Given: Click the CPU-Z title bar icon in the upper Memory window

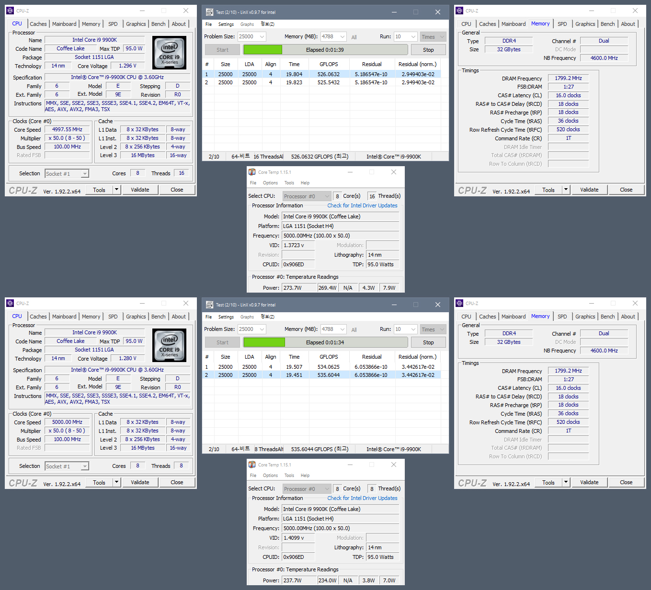Looking at the screenshot, I should click(459, 11).
